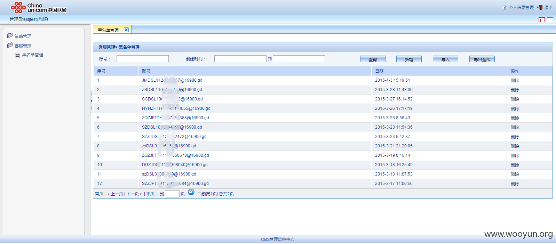The width and height of the screenshot is (556, 244).
Task: Go to next page via 下一页
Action: click(x=134, y=194)
